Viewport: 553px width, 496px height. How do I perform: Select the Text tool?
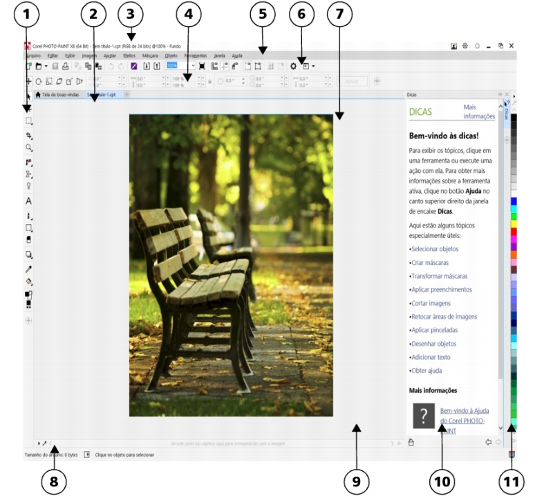pos(29,201)
